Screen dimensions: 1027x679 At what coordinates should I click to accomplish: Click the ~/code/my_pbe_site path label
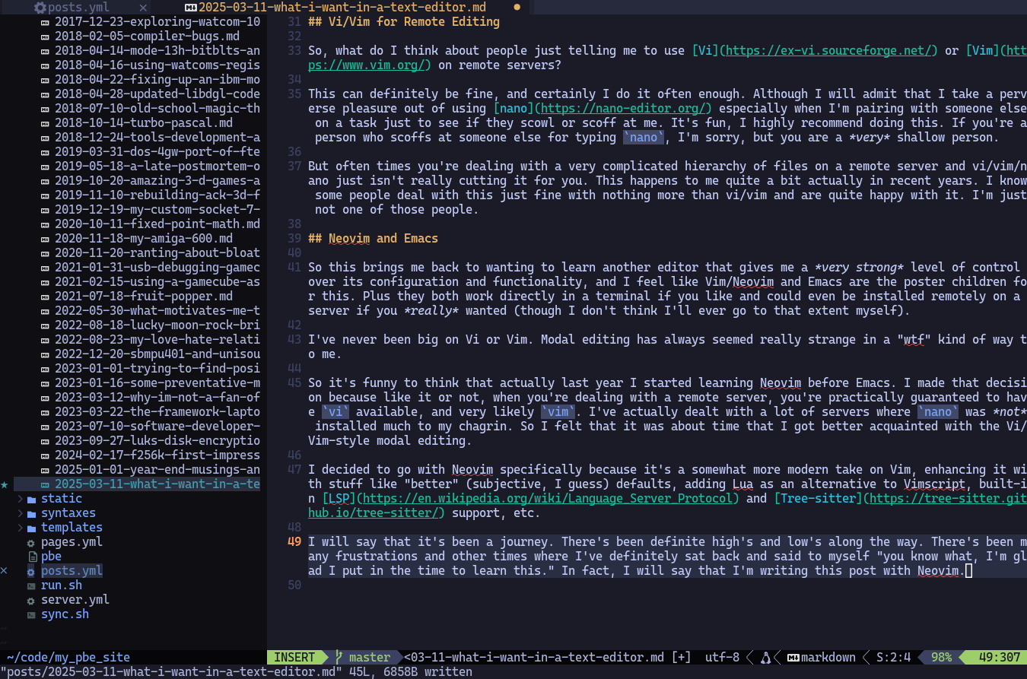[x=68, y=658]
